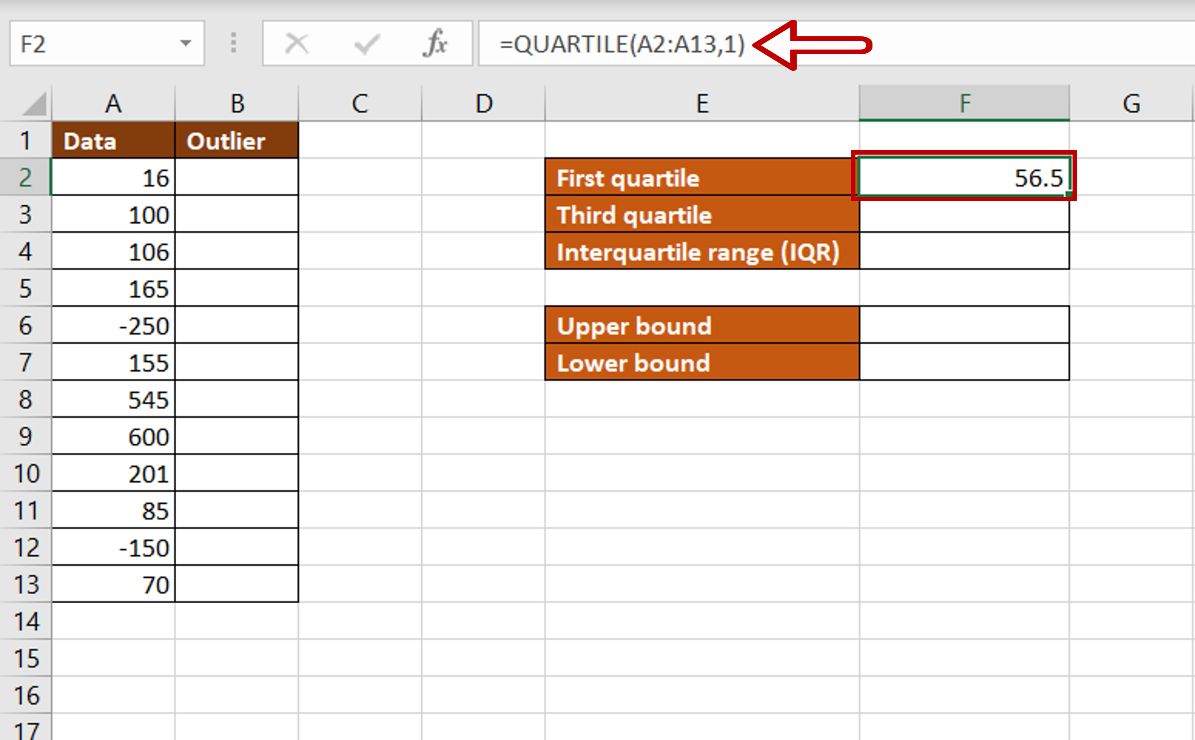Click the Enter checkmark formula button
The image size is (1195, 740).
(366, 44)
